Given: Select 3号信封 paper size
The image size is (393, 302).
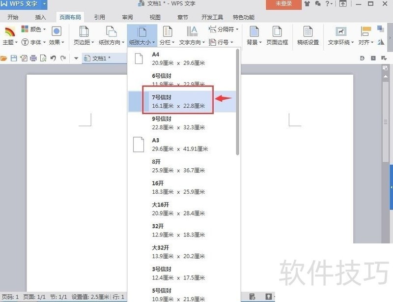Looking at the screenshot, I should [x=182, y=273].
